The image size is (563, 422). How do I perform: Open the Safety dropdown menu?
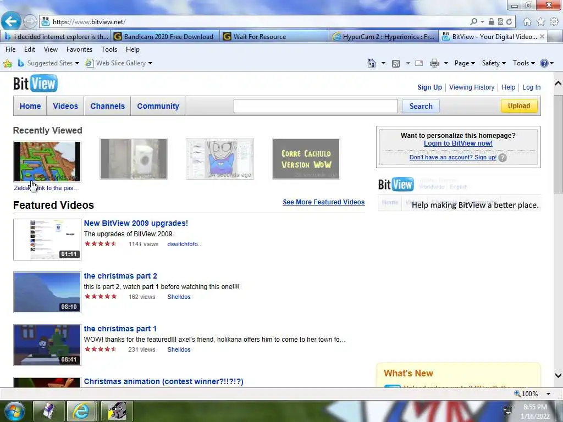tap(494, 63)
